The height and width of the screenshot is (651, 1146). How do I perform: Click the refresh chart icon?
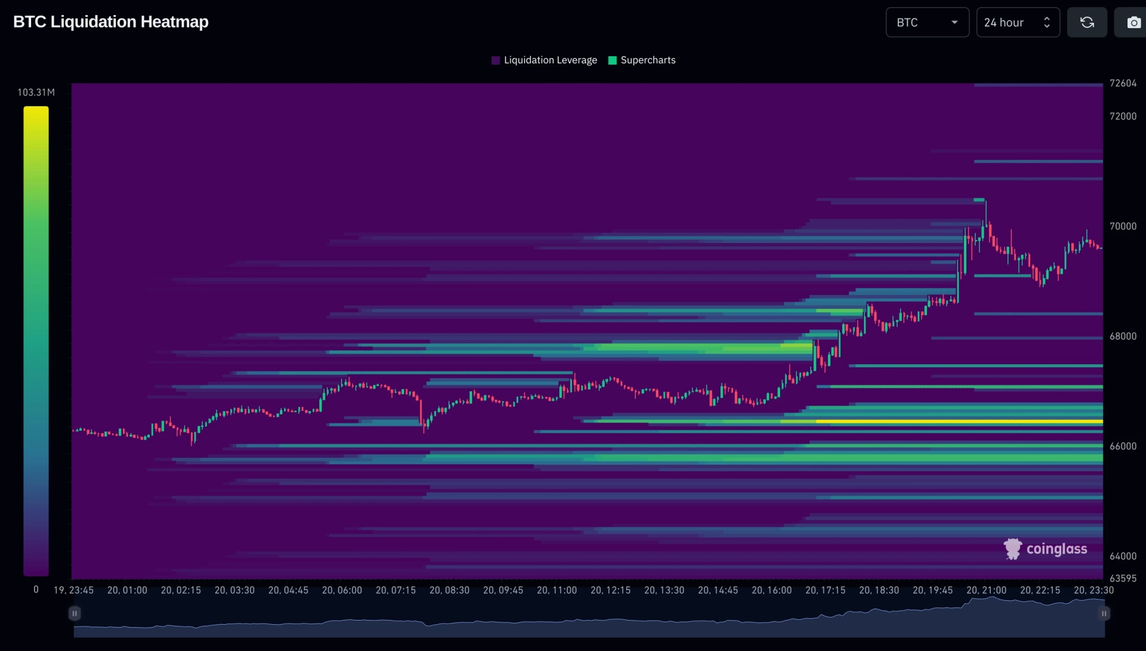click(1087, 23)
